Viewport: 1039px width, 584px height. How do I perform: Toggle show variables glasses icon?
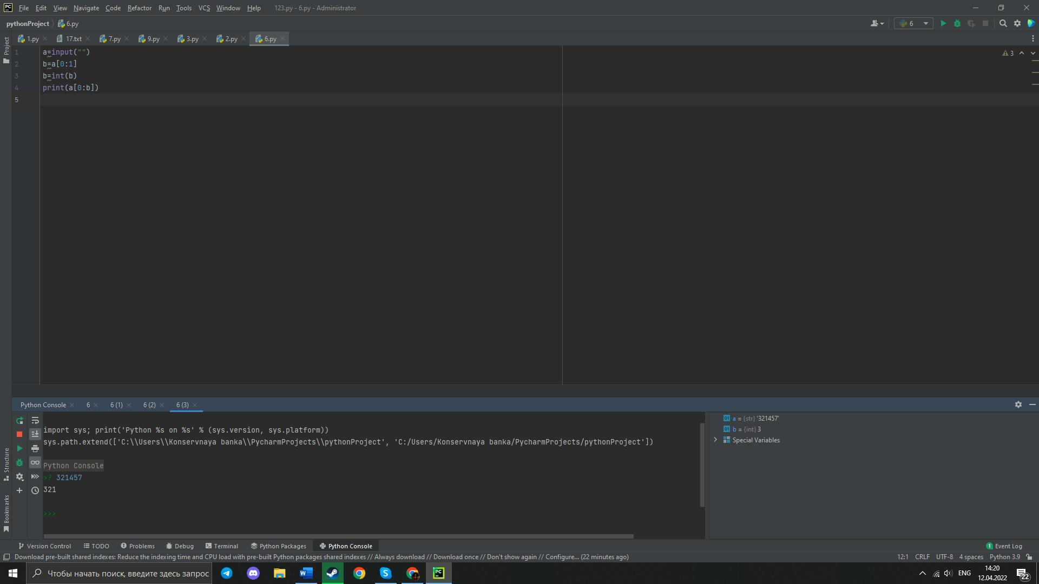(x=35, y=462)
